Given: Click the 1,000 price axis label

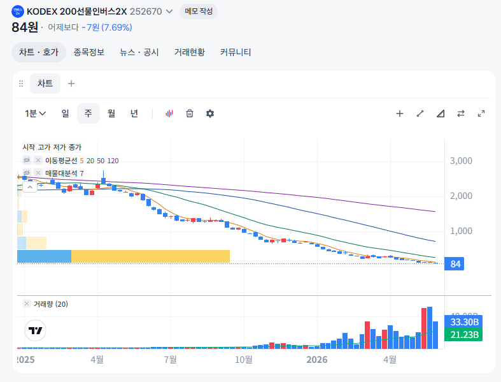Looking at the screenshot, I should (461, 231).
